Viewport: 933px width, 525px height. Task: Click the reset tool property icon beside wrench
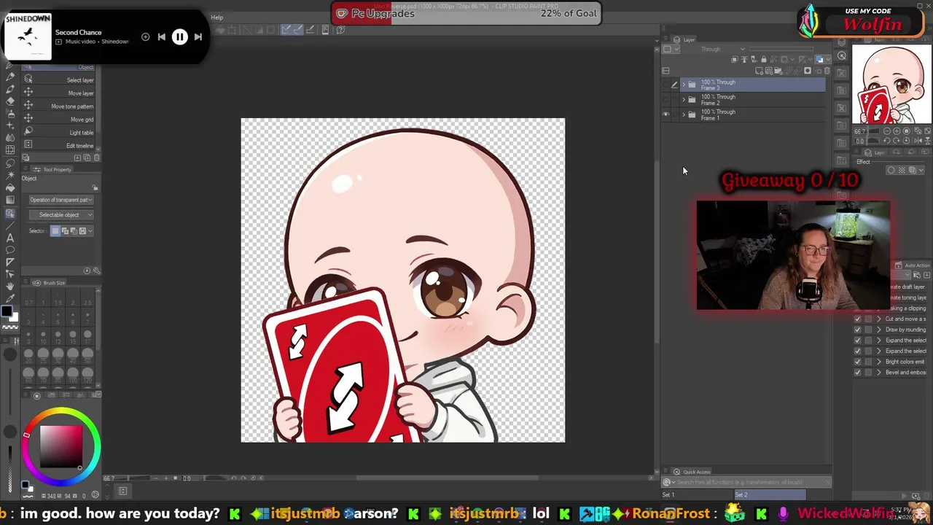(x=87, y=271)
